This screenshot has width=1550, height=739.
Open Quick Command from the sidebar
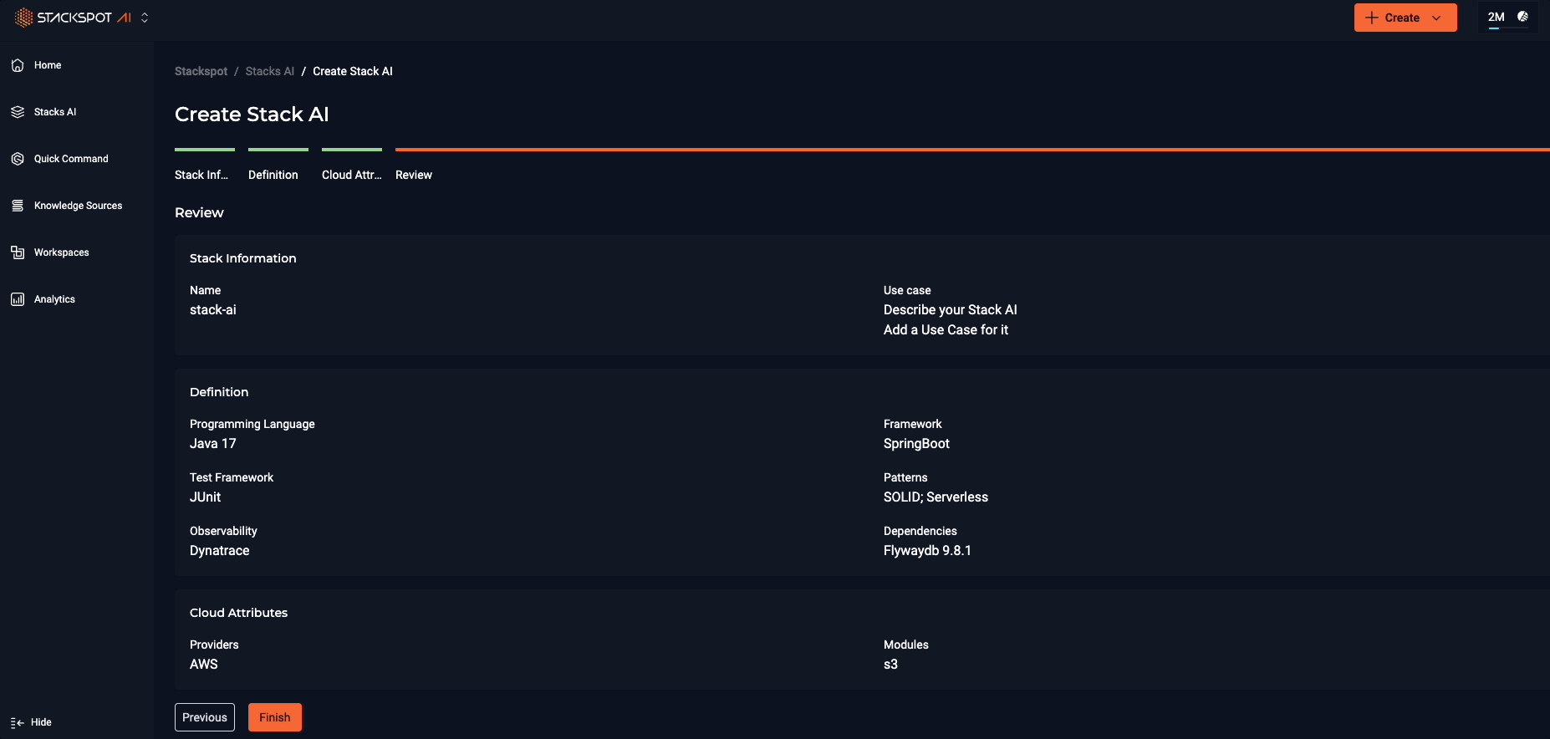[70, 158]
